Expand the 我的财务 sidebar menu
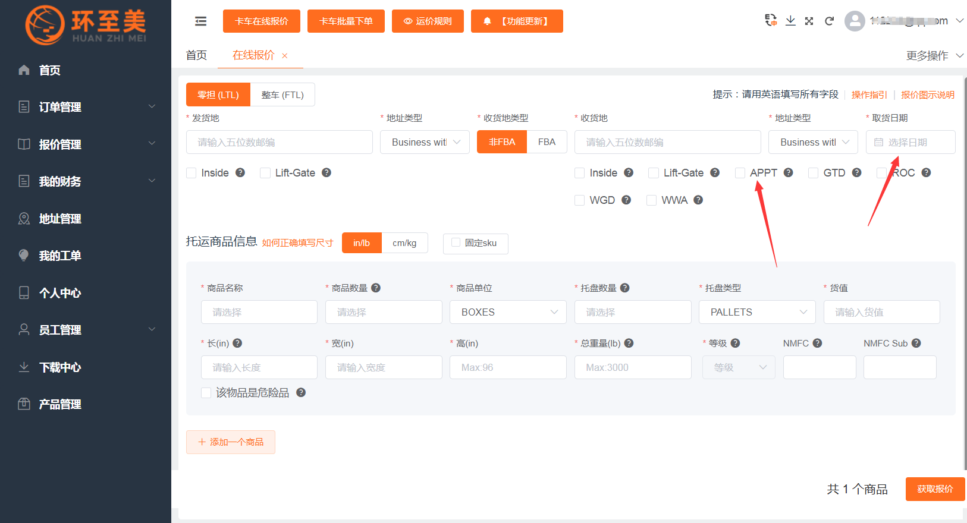Viewport: 967px width, 523px height. [x=86, y=181]
